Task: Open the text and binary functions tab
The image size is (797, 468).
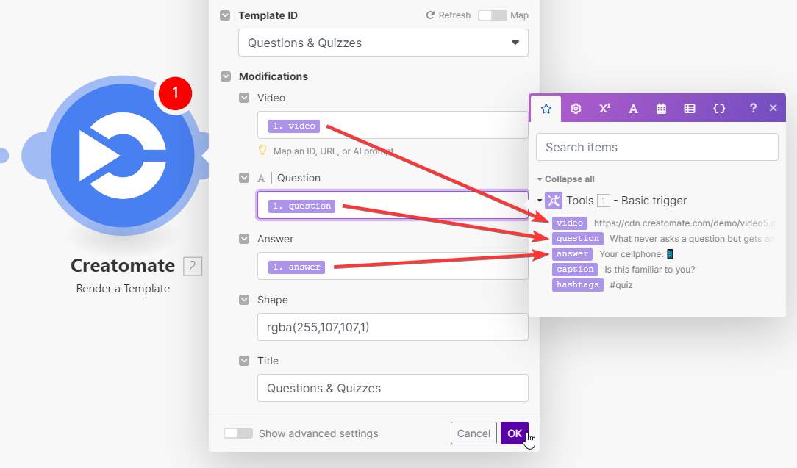Action: [633, 108]
